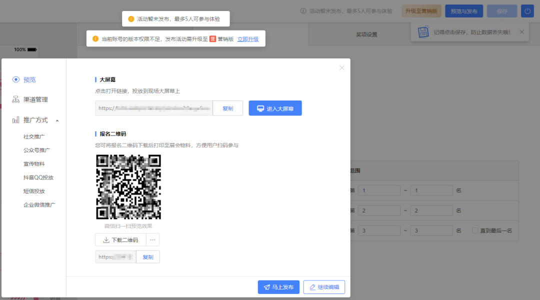Viewport: 540px width, 300px height.
Task: Toggle the 直到最后一名 checkbox
Action: click(475, 230)
